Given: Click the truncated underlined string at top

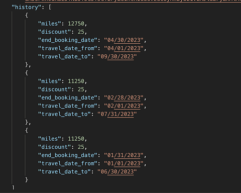Looking at the screenshot, I should coord(133,1).
